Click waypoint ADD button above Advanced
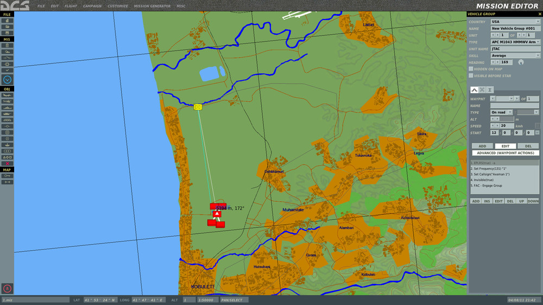 [482, 146]
